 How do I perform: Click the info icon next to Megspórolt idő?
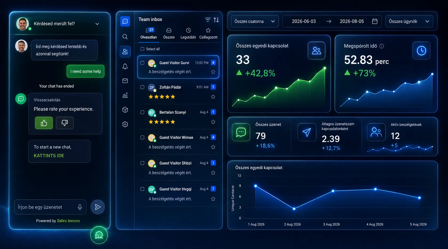tap(382, 46)
